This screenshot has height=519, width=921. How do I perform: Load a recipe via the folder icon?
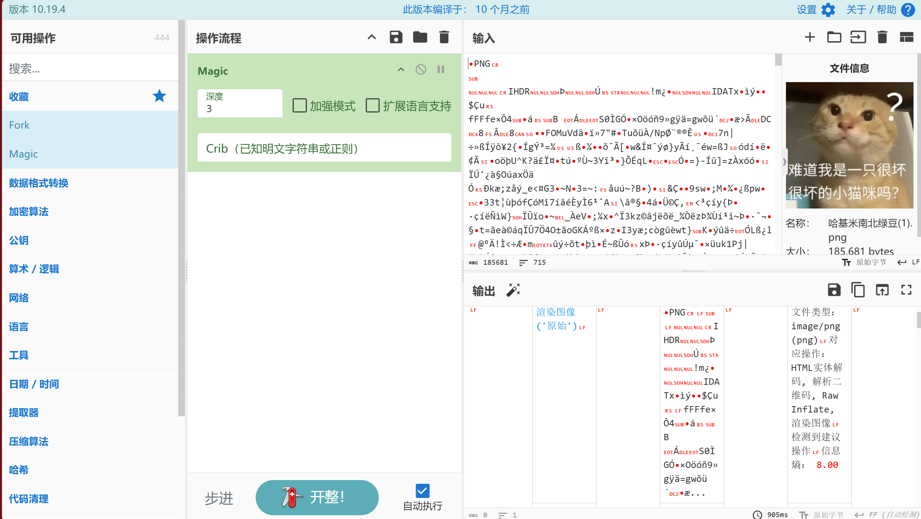(420, 37)
